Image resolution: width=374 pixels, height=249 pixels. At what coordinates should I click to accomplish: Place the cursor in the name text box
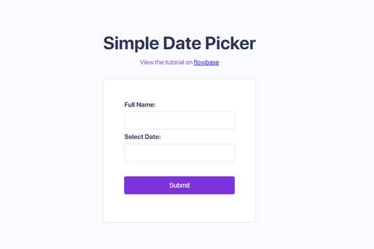pyautogui.click(x=179, y=120)
